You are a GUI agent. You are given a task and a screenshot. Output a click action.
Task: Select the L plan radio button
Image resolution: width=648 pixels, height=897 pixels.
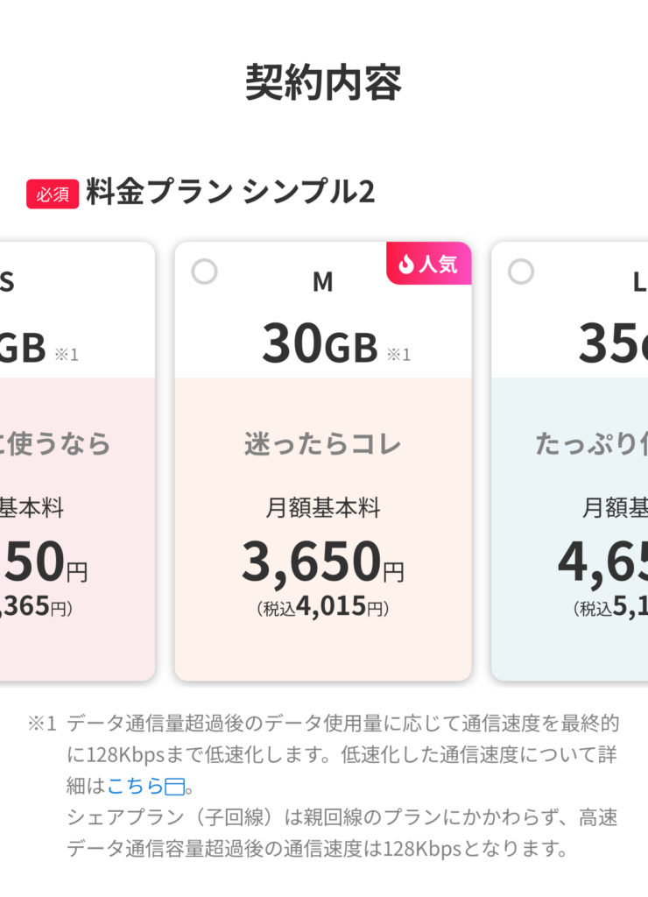(x=521, y=272)
